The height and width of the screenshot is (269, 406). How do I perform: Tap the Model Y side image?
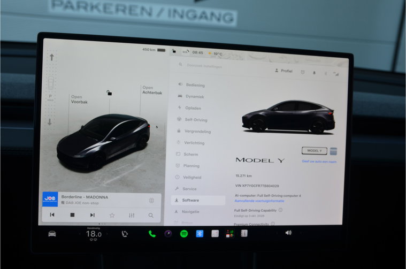(x=288, y=117)
